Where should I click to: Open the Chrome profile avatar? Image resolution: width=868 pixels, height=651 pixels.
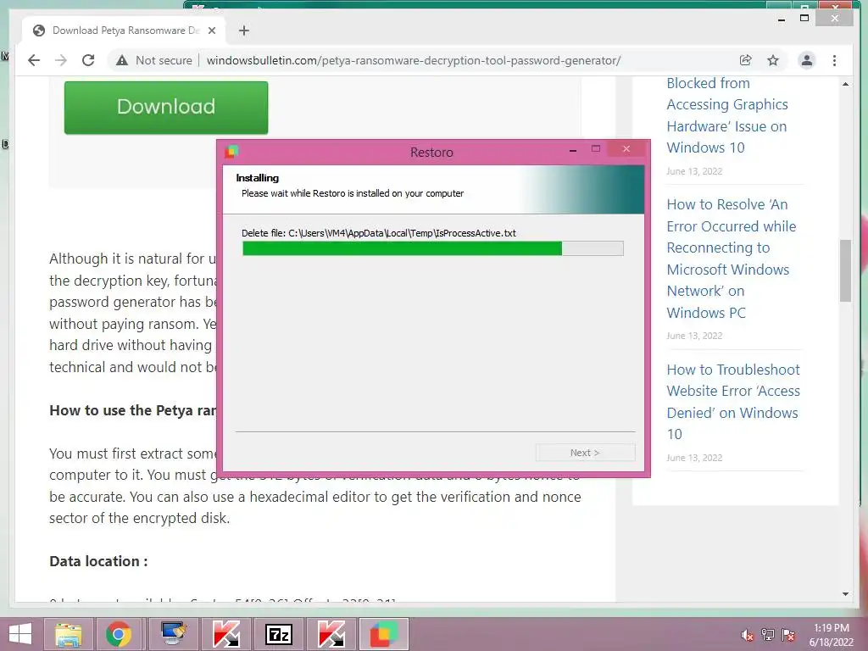pyautogui.click(x=807, y=60)
